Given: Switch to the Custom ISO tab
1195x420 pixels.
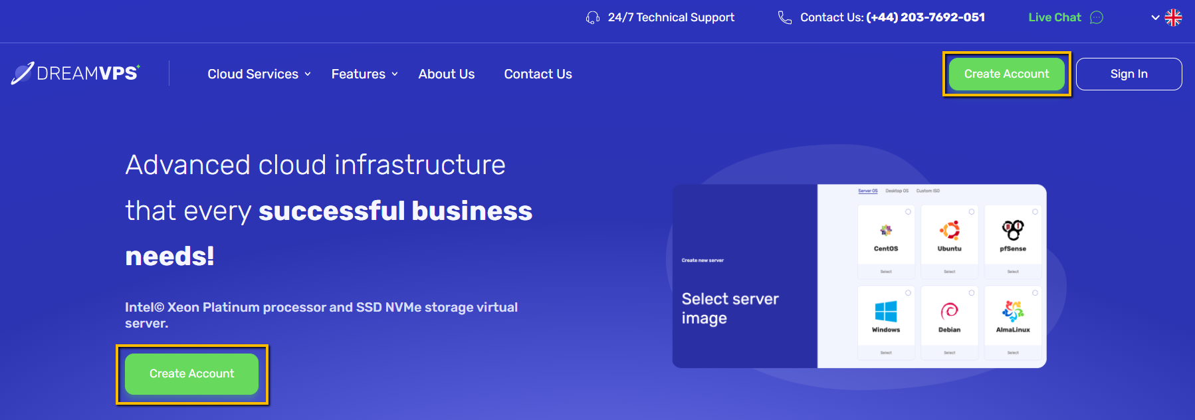Looking at the screenshot, I should click(928, 191).
